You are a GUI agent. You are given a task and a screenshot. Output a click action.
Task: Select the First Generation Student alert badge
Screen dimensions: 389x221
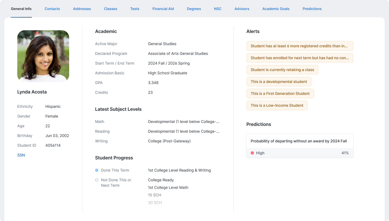pyautogui.click(x=280, y=93)
